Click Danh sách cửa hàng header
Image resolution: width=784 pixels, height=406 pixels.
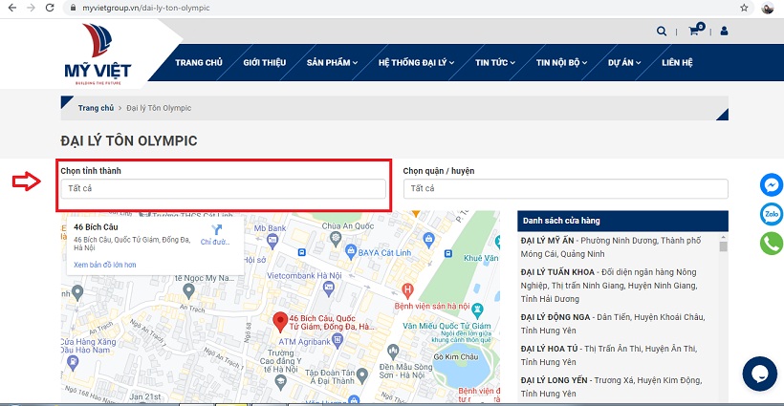622,221
